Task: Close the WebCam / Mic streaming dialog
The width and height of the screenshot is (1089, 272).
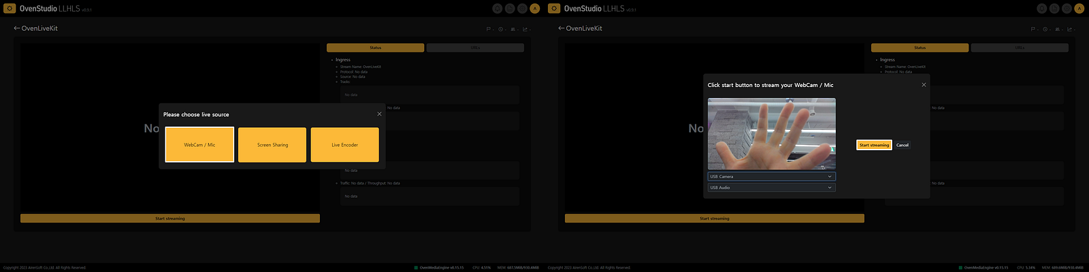Action: click(x=924, y=85)
